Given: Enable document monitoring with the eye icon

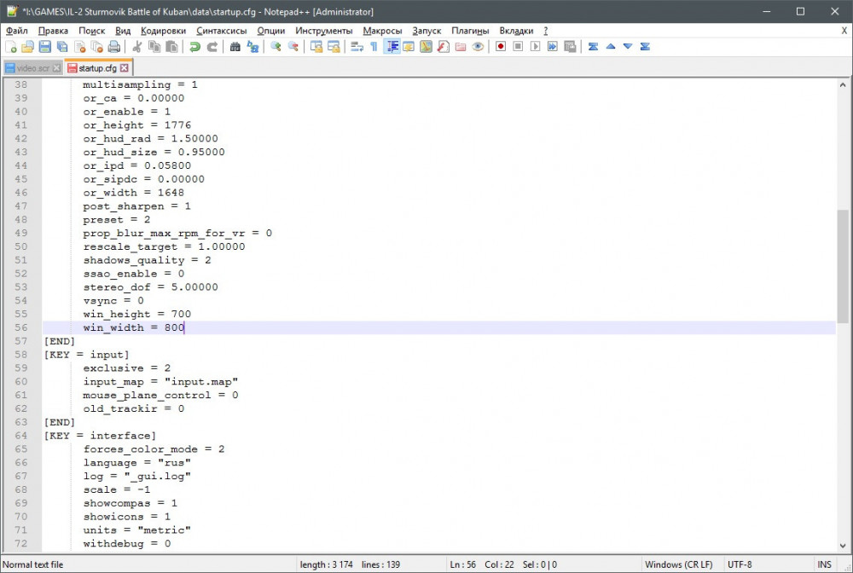Looking at the screenshot, I should tap(478, 47).
